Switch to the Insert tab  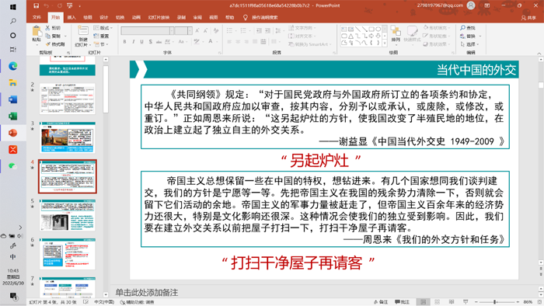[x=71, y=17]
